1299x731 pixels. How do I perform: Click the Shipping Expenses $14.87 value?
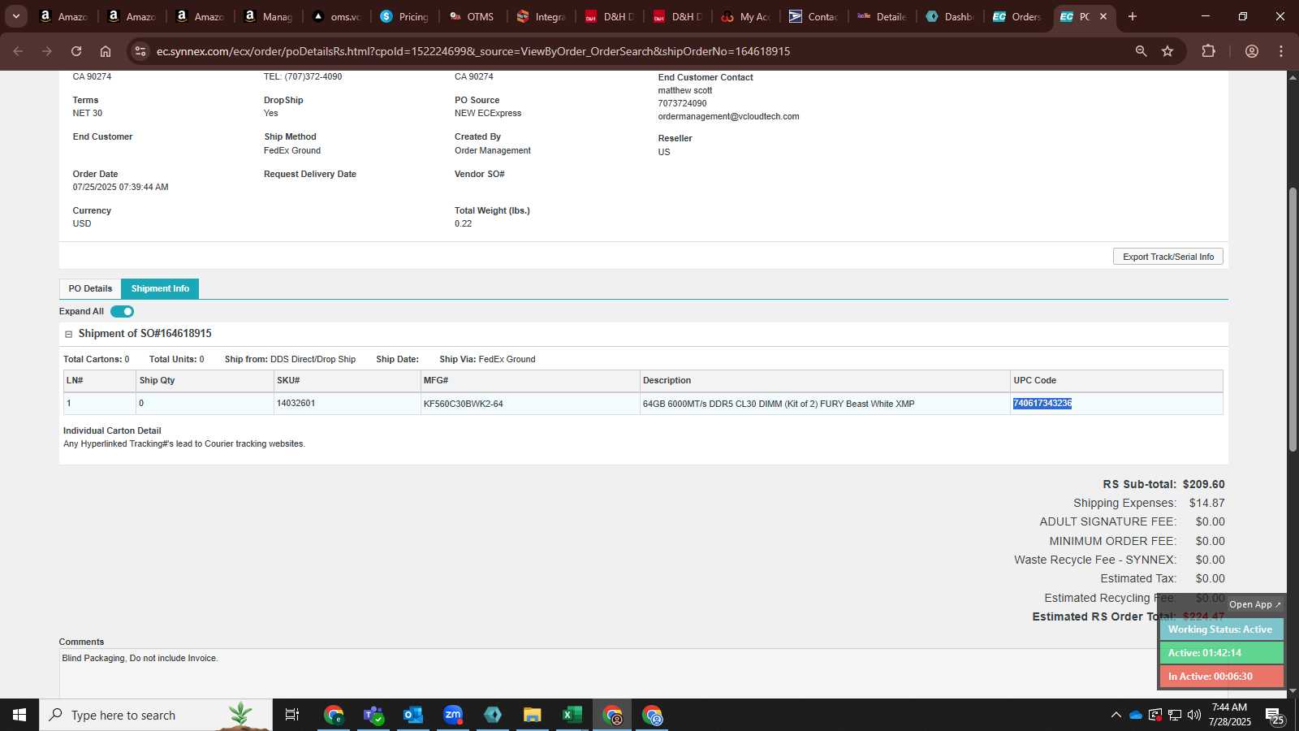1206,503
